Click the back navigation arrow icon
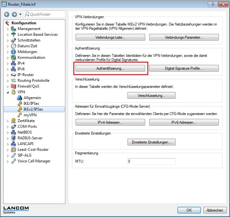Screen dimensions: 230x217 (7, 14)
